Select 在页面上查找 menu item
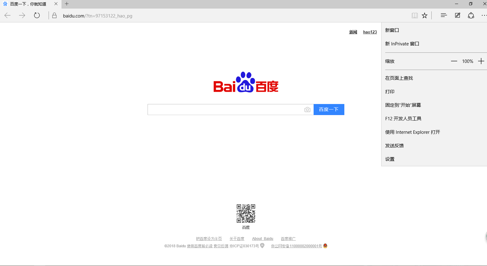The width and height of the screenshot is (487, 266). 434,78
